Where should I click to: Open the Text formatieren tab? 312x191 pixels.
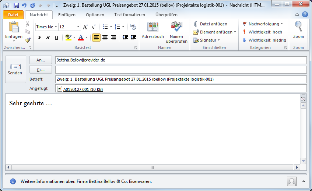(x=130, y=15)
